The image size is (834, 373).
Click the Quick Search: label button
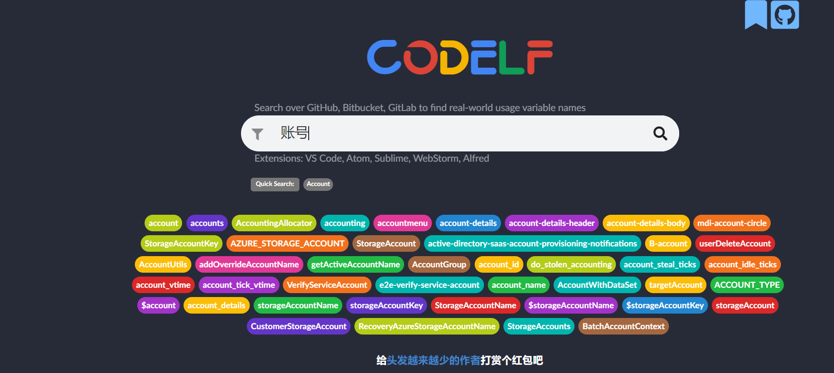(275, 184)
